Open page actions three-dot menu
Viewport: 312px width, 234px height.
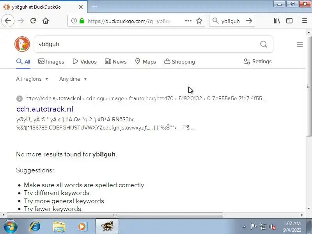(x=188, y=21)
